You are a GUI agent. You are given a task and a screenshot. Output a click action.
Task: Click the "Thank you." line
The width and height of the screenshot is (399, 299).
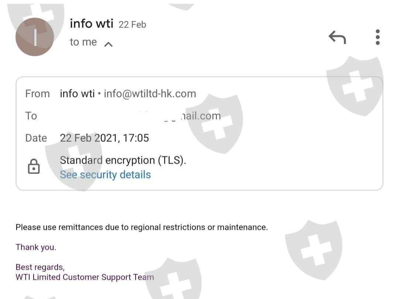pyautogui.click(x=36, y=247)
